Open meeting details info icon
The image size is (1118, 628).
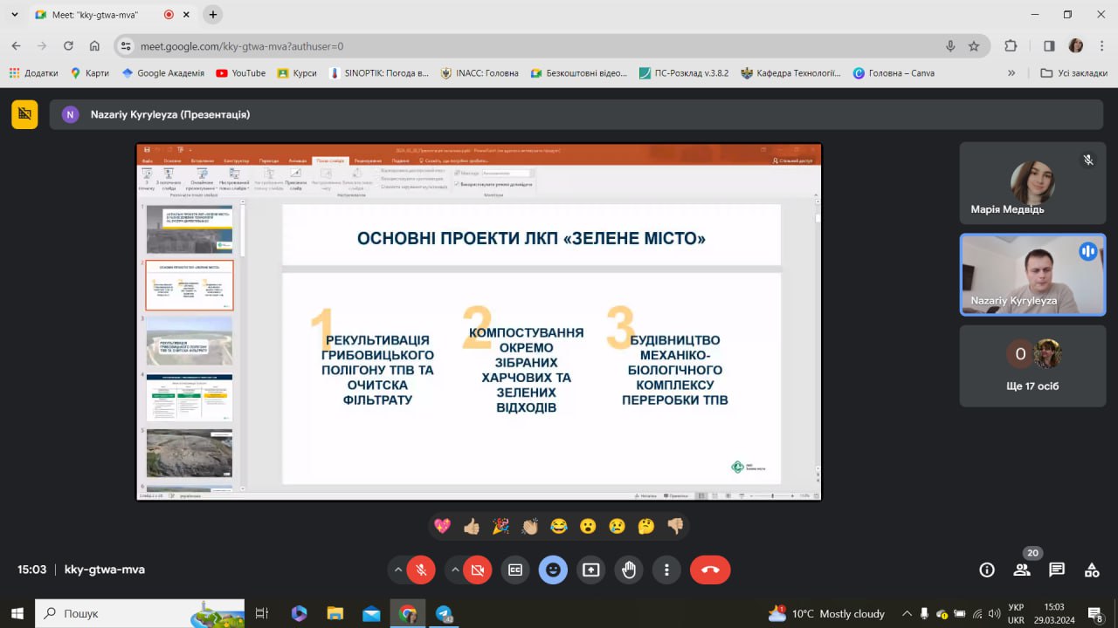click(x=987, y=570)
